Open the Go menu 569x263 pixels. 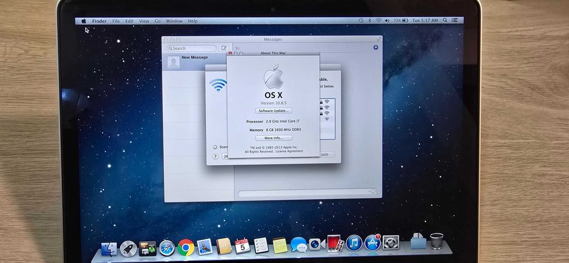tap(158, 21)
